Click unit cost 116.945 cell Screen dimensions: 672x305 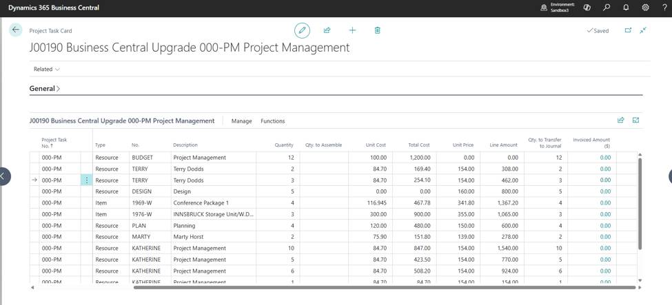pyautogui.click(x=370, y=203)
